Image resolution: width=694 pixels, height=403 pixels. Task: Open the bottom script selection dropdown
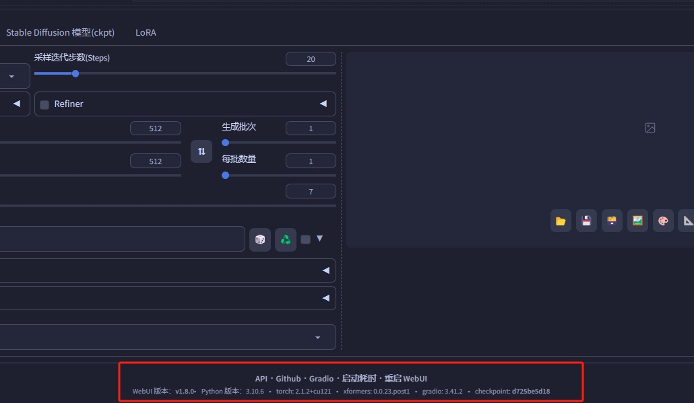pos(317,337)
